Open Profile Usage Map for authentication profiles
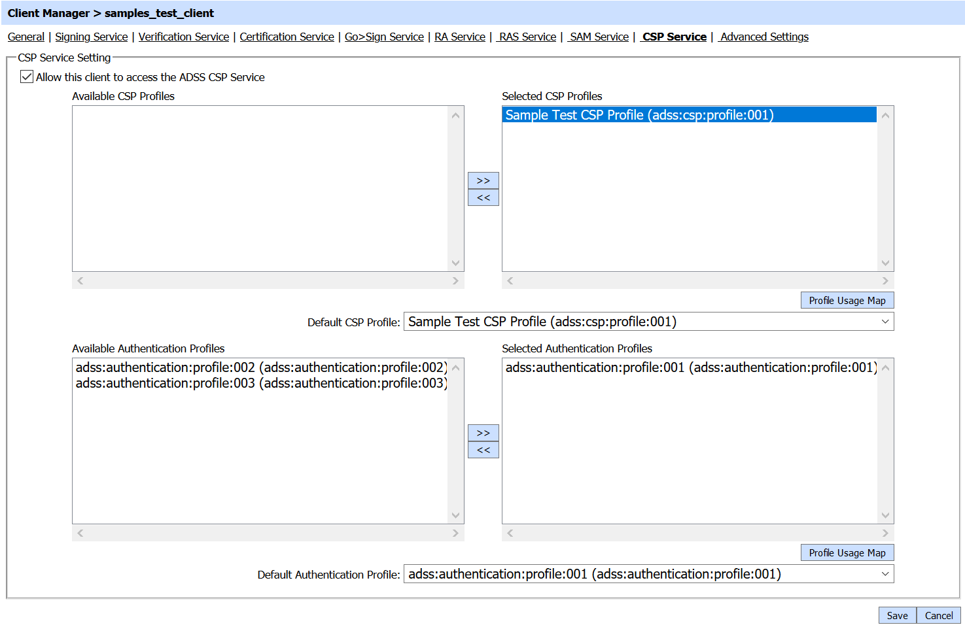 [847, 552]
